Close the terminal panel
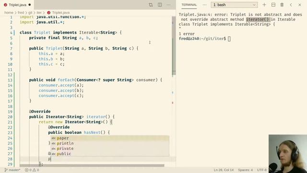This screenshot has height=173, width=307. pyautogui.click(x=300, y=5)
